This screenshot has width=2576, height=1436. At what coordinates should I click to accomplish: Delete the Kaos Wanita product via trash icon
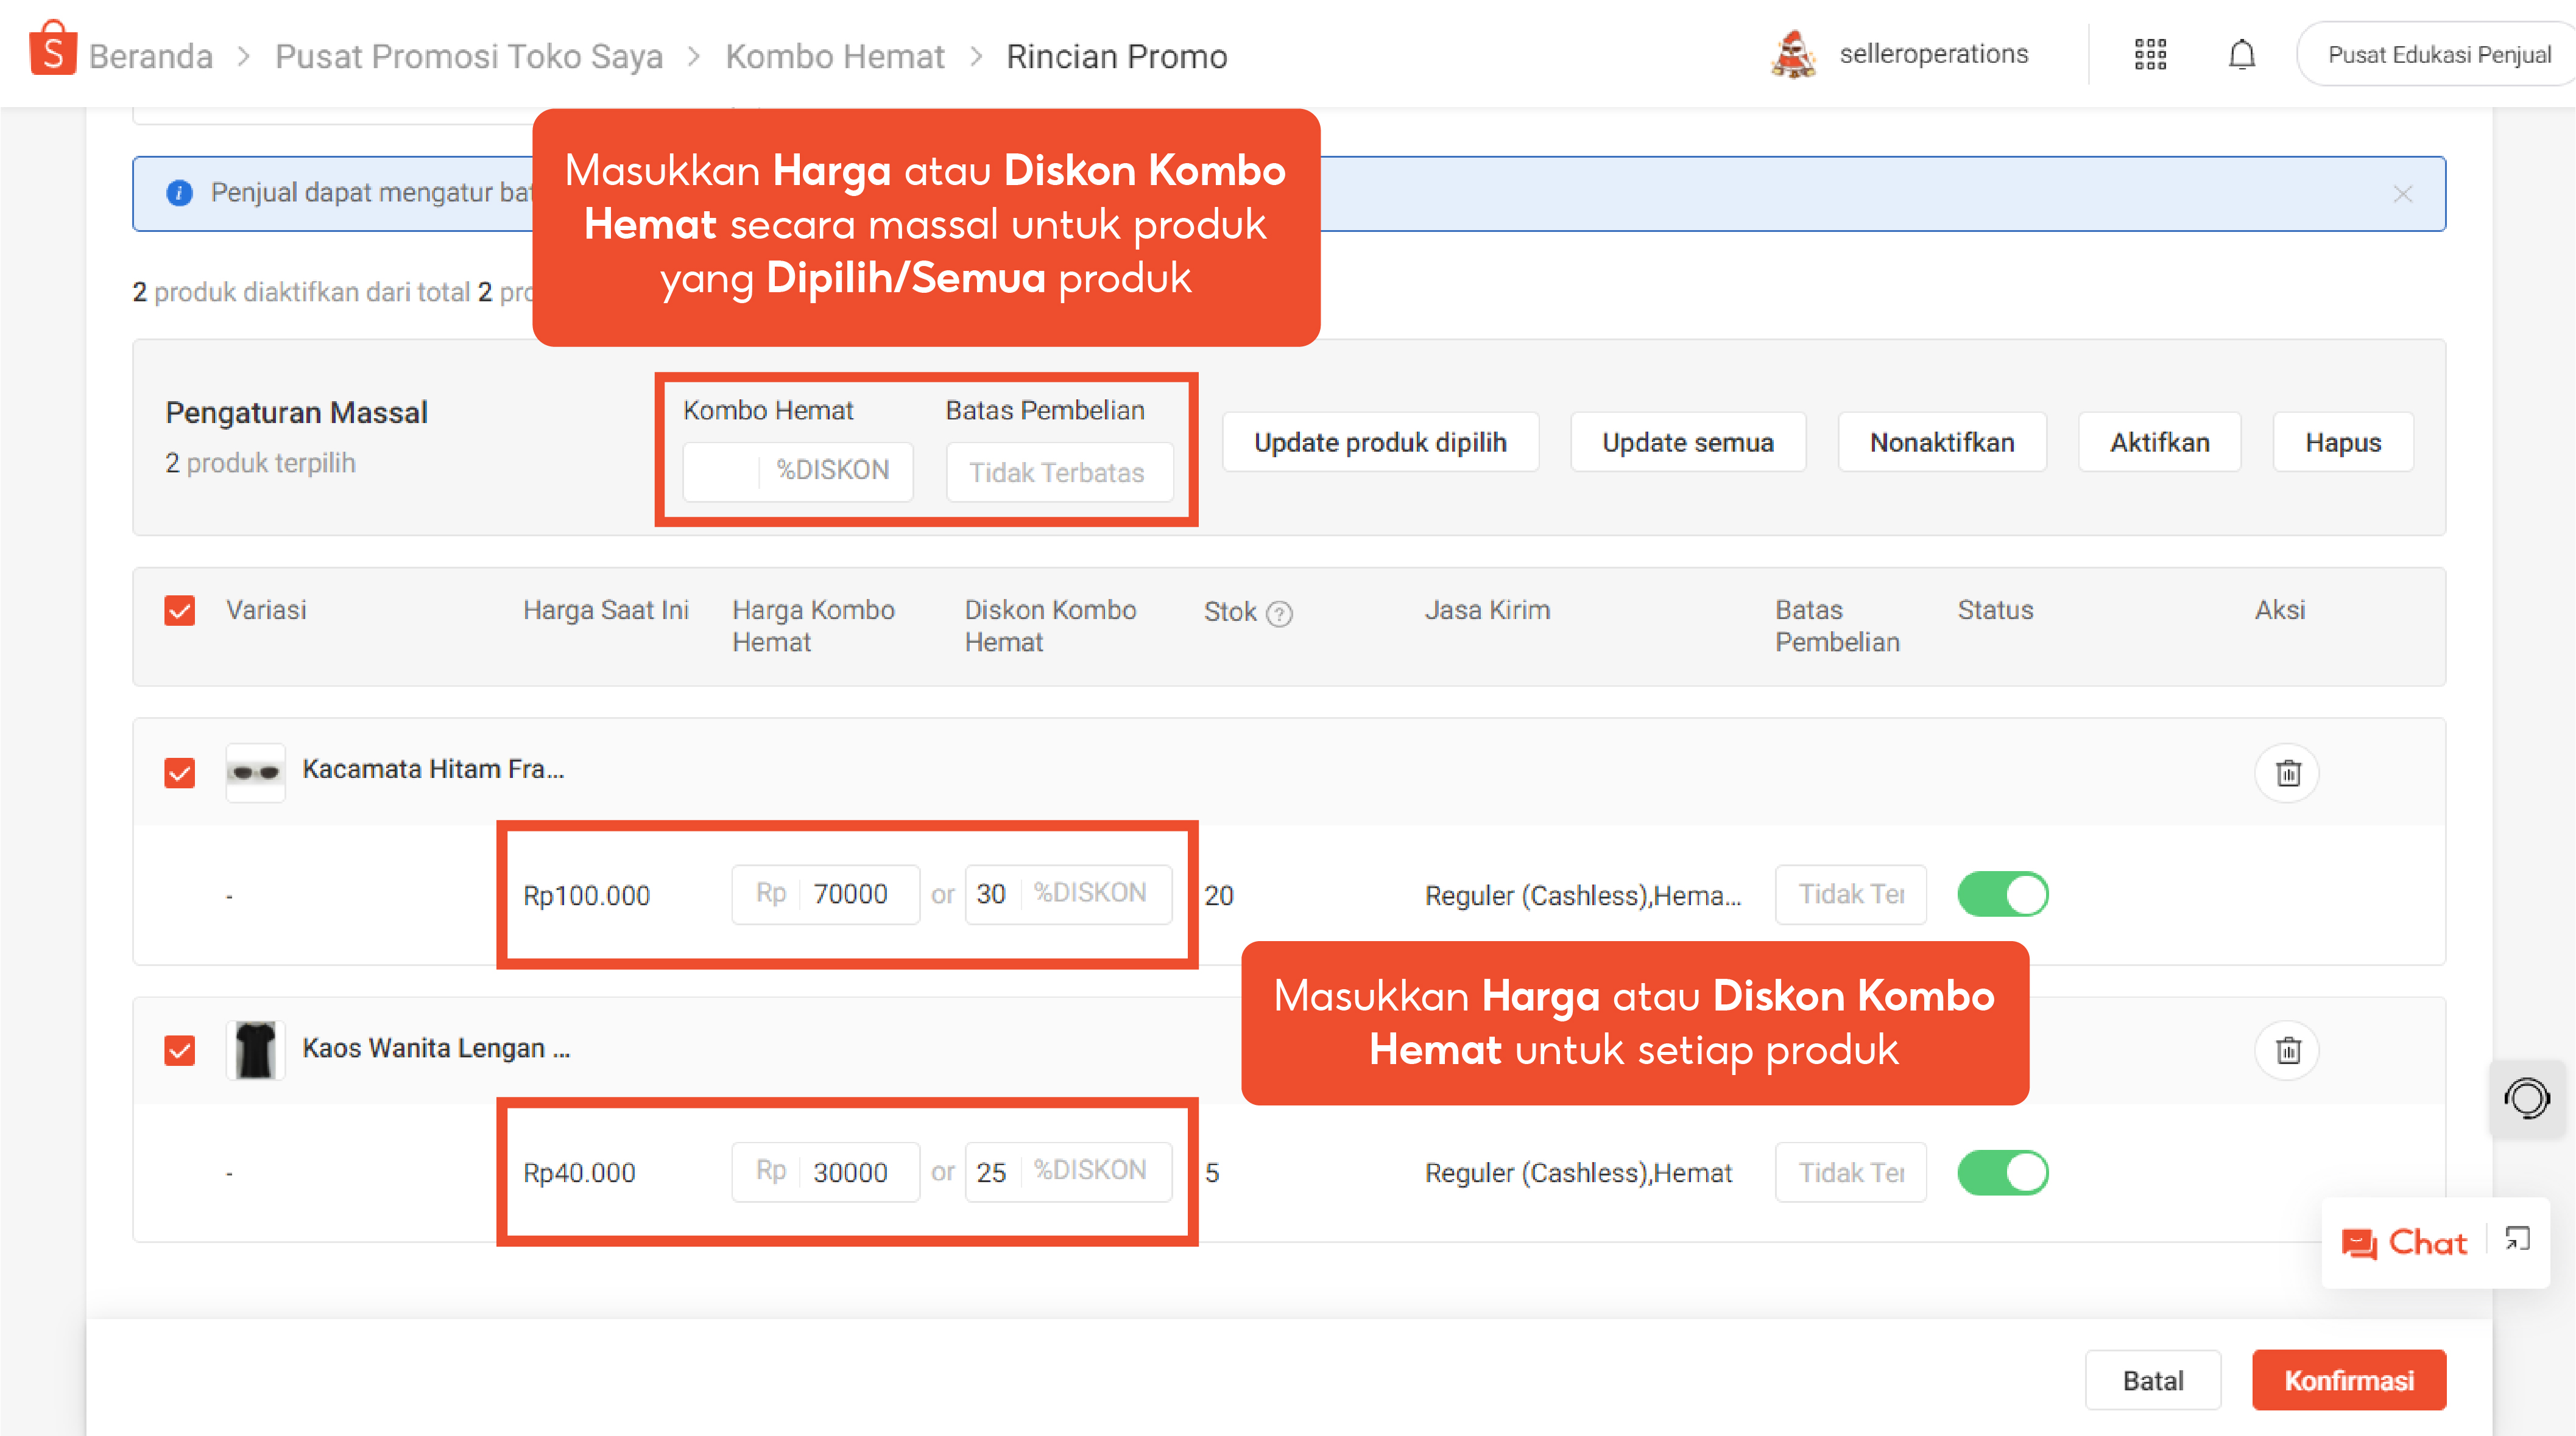[2287, 1050]
